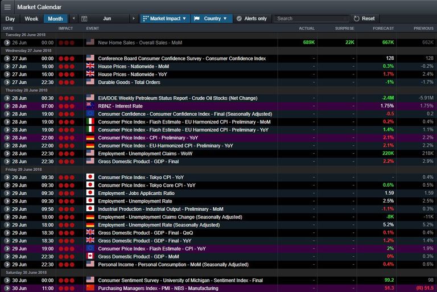Go to previous month with left arrow
This screenshot has width=437, height=292.
click(x=73, y=18)
